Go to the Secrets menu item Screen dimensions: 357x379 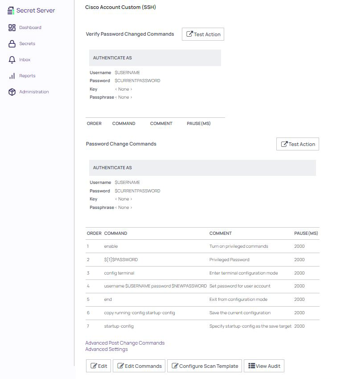tap(27, 44)
